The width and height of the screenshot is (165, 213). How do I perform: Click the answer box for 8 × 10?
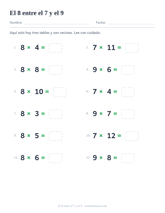point(60,92)
